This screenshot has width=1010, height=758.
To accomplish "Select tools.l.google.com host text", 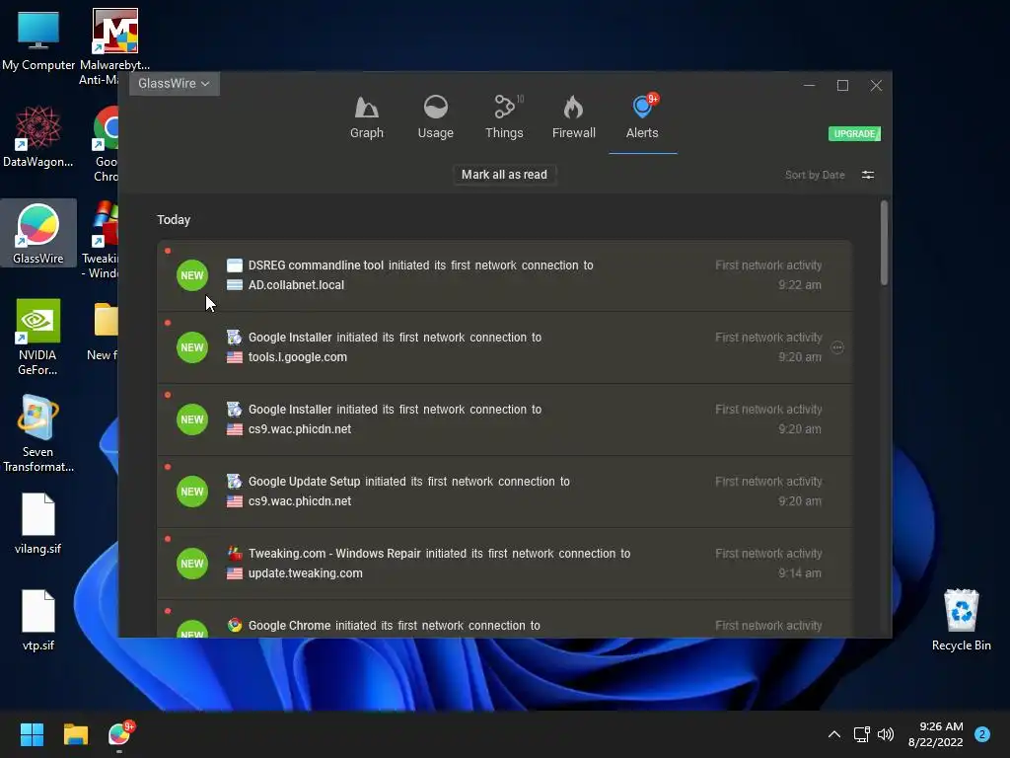I will [298, 357].
